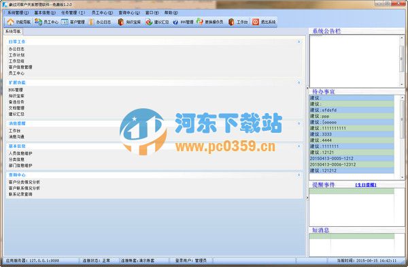Select todo item 建议:1111111111
This screenshot has width=408, height=267.
pyautogui.click(x=352, y=128)
